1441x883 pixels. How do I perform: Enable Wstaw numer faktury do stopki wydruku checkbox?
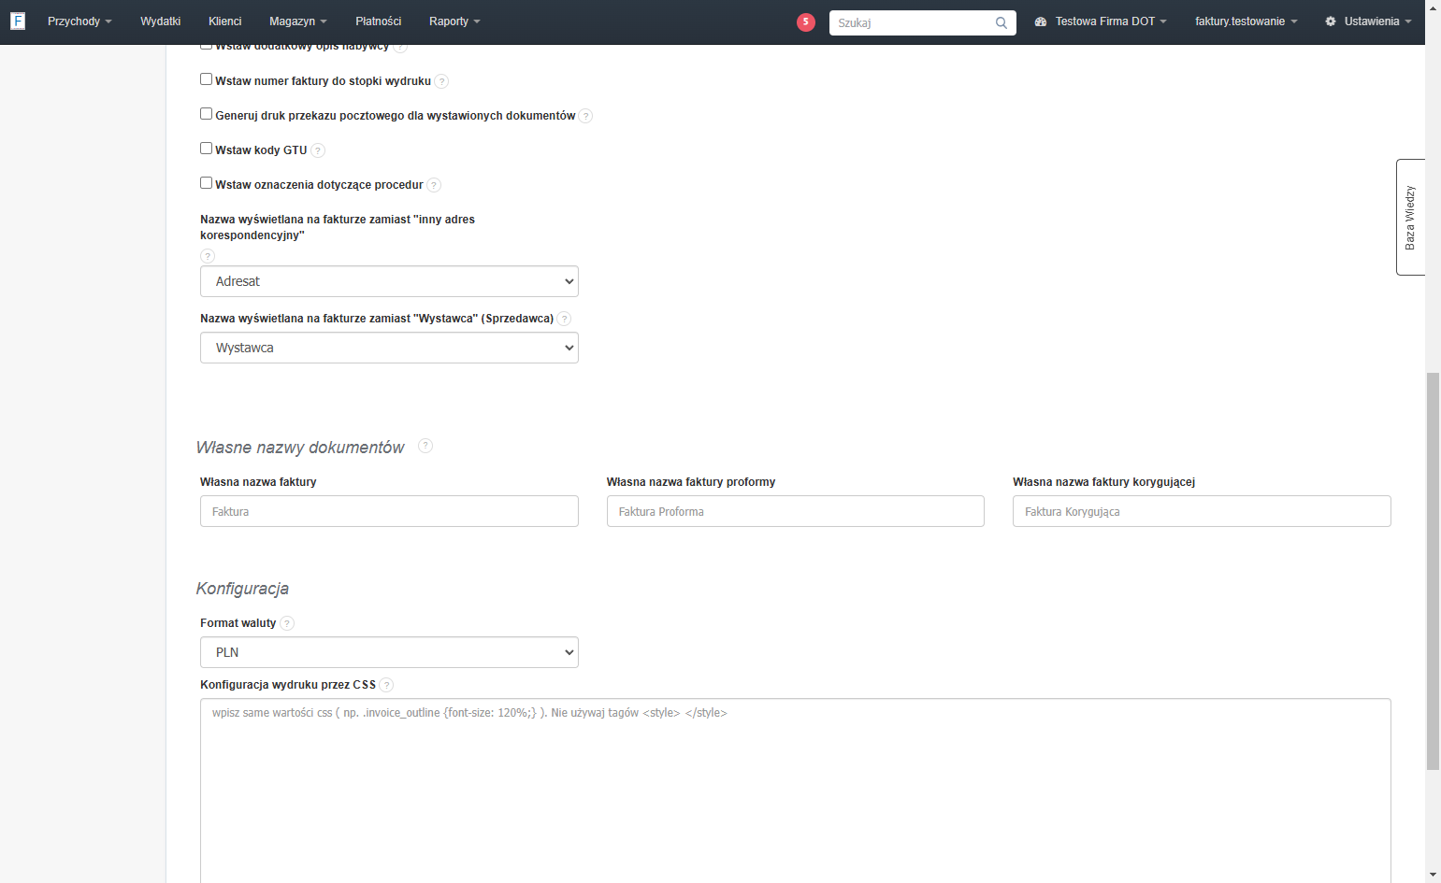[x=207, y=79]
